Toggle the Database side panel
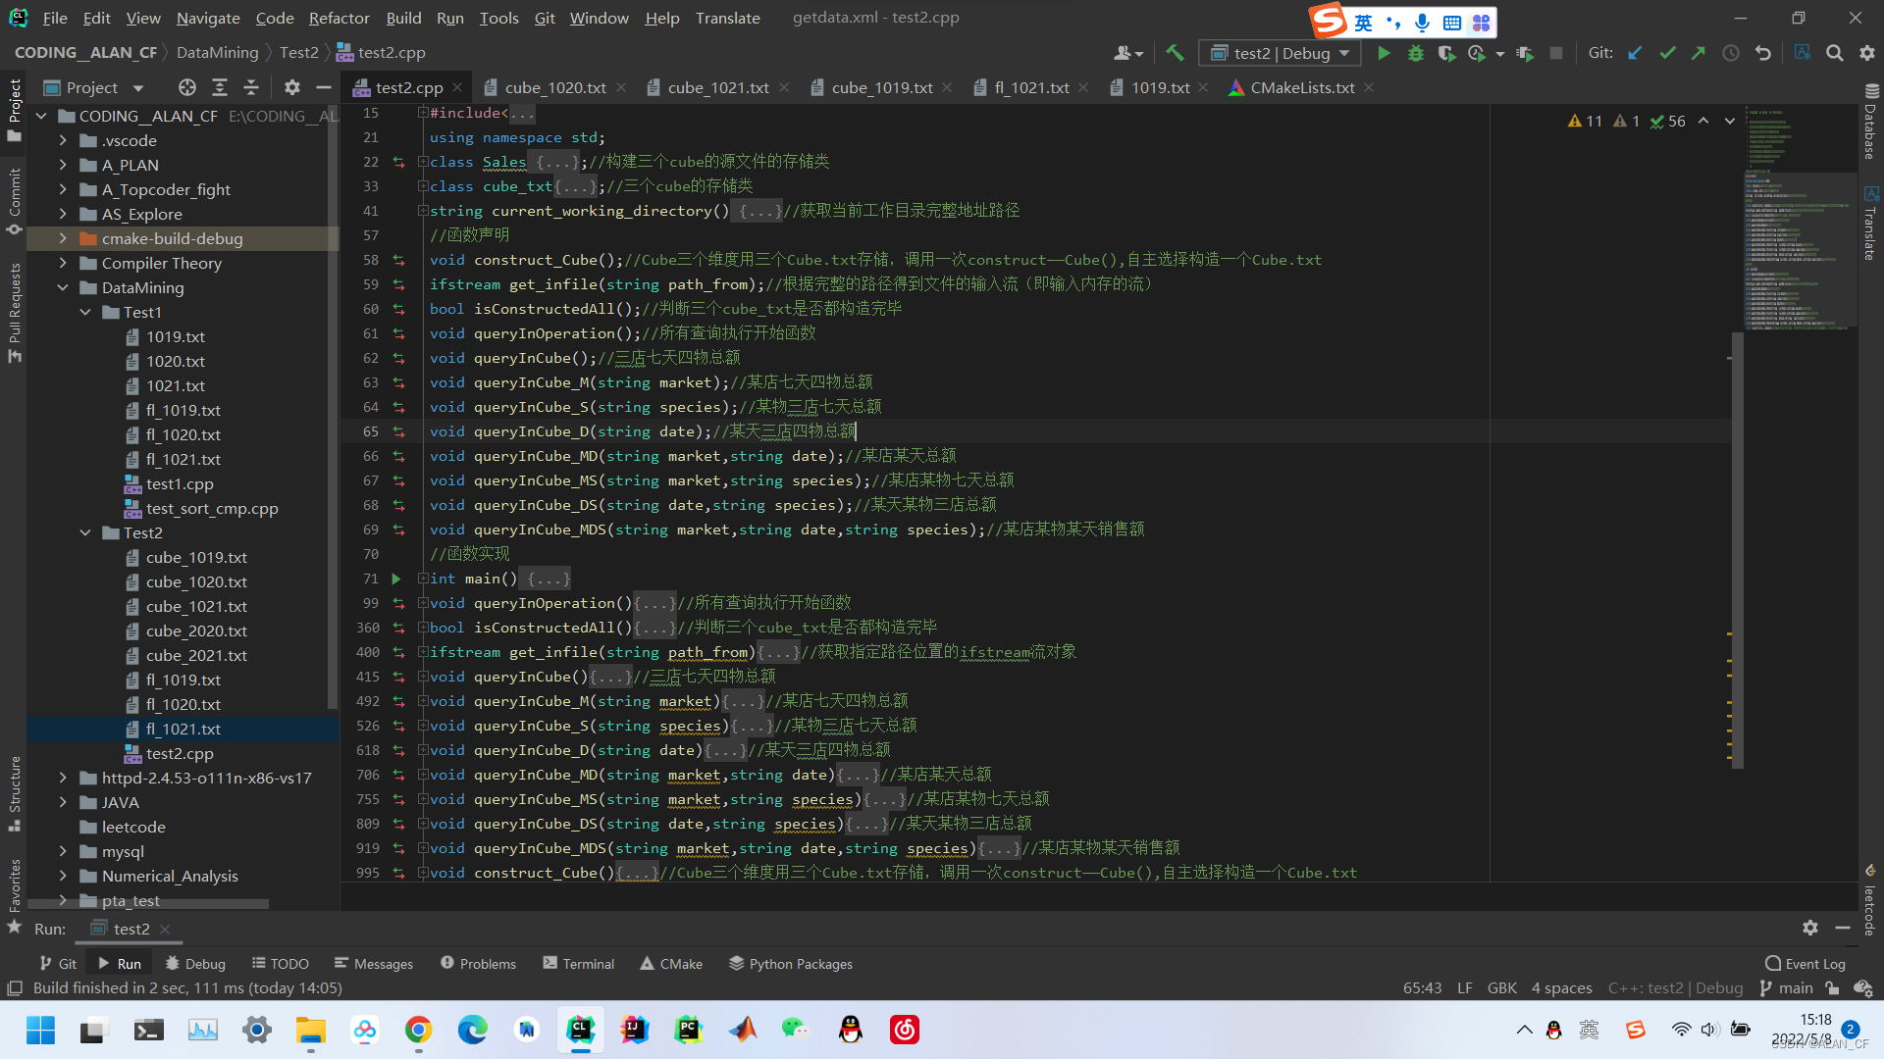Image resolution: width=1884 pixels, height=1059 pixels. pos(1870,122)
